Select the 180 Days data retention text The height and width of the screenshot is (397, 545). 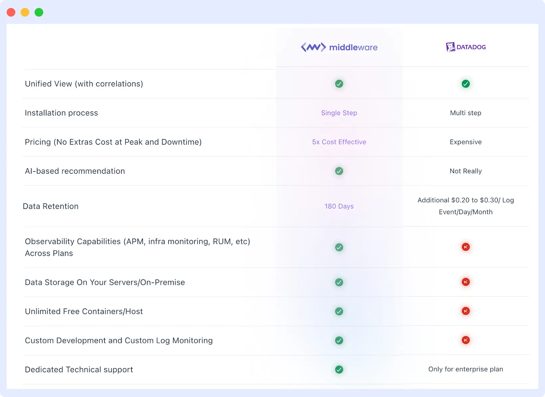[x=339, y=206]
